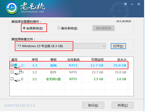Click the Laomaotao clock logo icon
This screenshot has width=145, height=112.
(x=12, y=8)
